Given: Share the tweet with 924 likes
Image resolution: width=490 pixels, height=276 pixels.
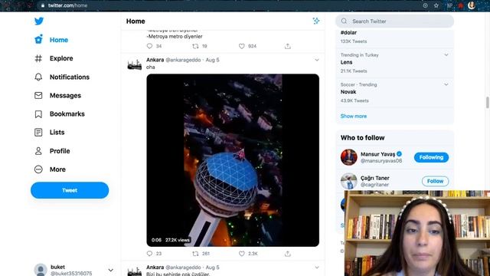Looking at the screenshot, I should (288, 46).
